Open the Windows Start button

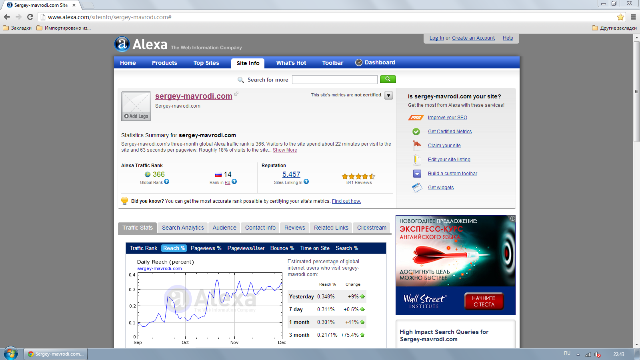(x=11, y=354)
